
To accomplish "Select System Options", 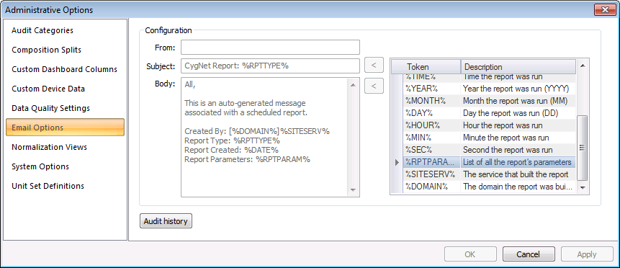I will [40, 166].
